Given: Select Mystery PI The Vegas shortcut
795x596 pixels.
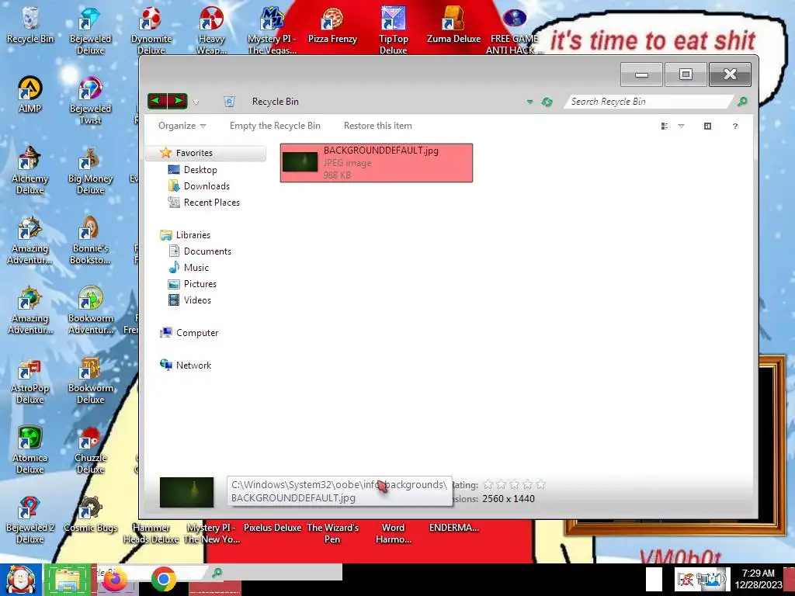Looking at the screenshot, I should pyautogui.click(x=273, y=30).
